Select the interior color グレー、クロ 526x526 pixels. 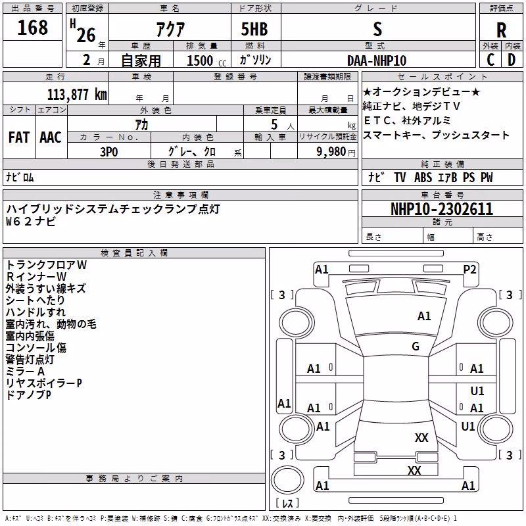(x=192, y=152)
